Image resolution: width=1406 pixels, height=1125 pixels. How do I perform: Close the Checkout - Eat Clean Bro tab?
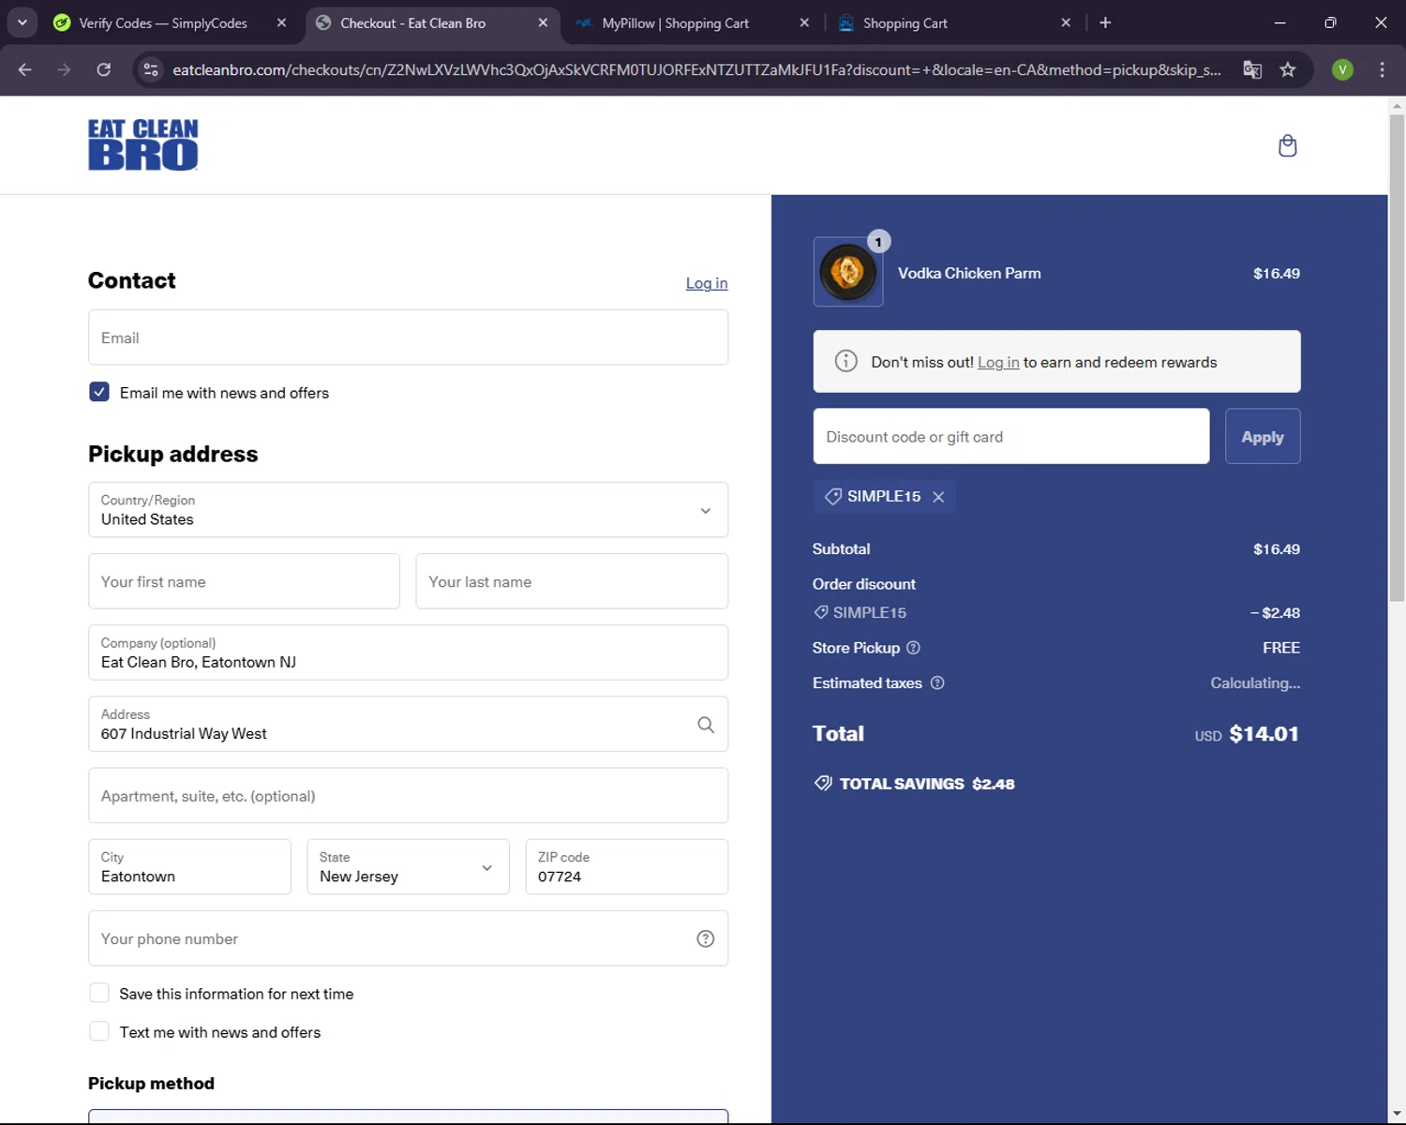point(543,22)
